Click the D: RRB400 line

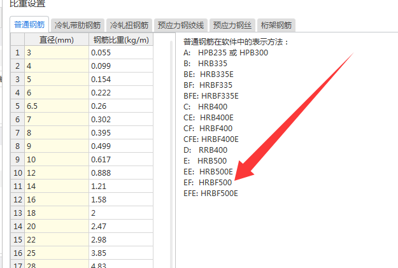tap(205, 150)
